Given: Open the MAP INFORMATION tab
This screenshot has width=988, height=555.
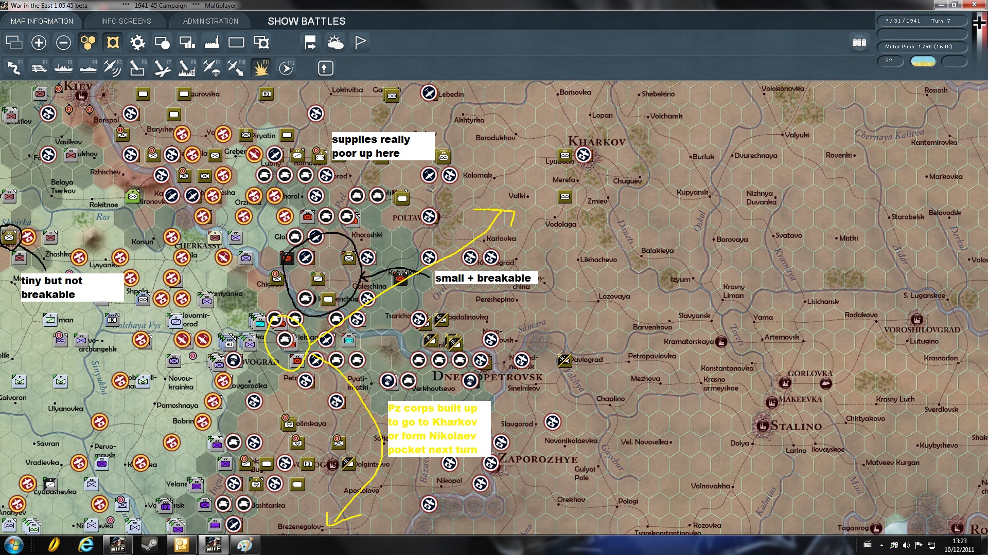Looking at the screenshot, I should coord(42,21).
